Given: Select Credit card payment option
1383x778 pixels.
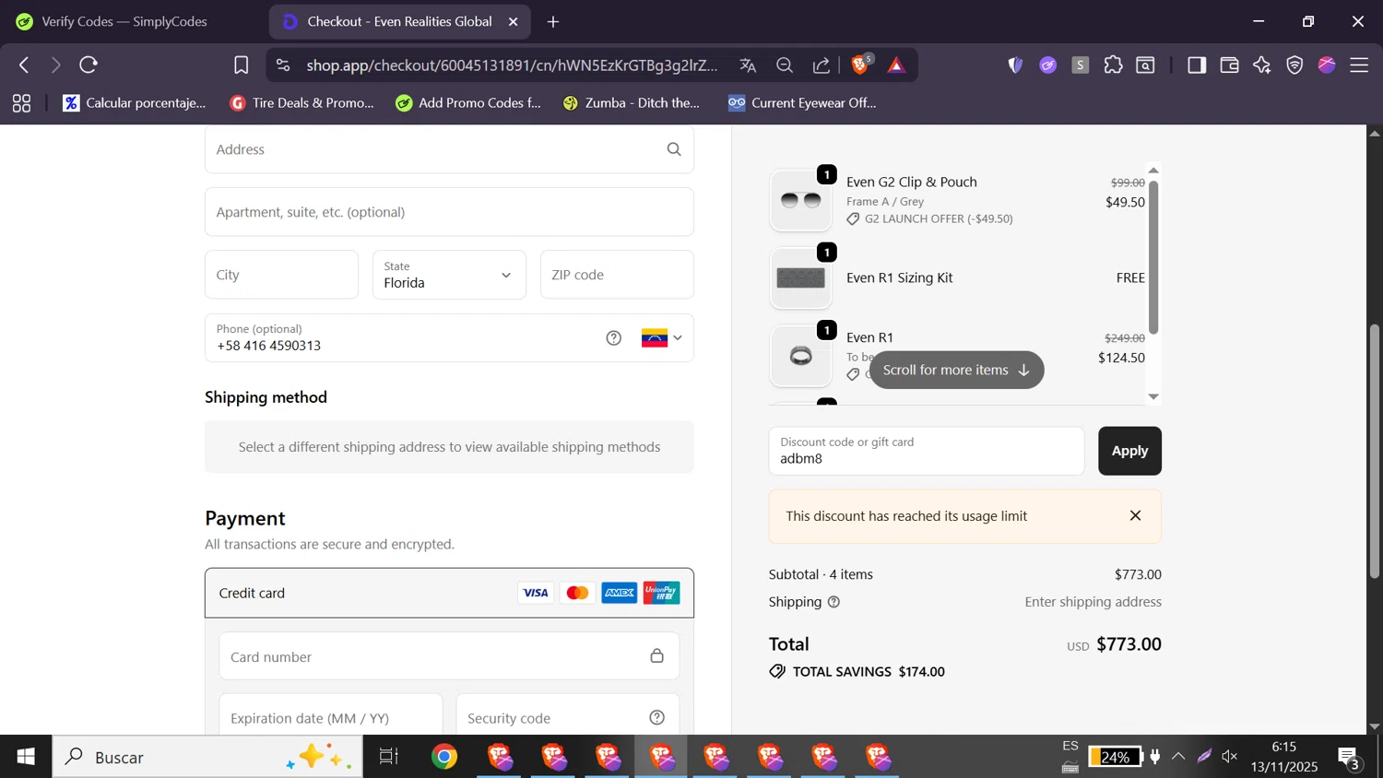Looking at the screenshot, I should click(x=449, y=593).
